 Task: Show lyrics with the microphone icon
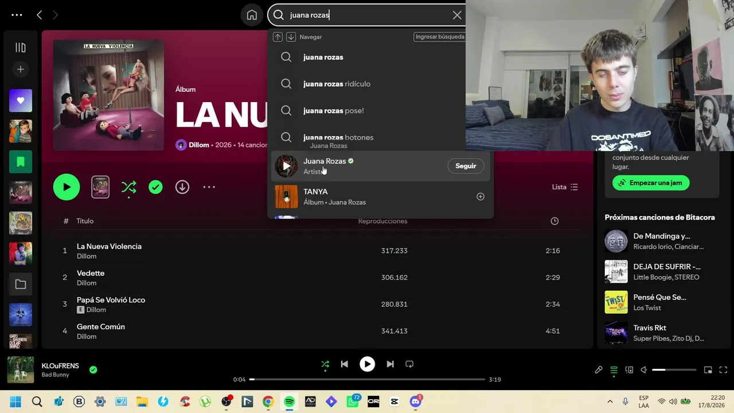coord(599,370)
